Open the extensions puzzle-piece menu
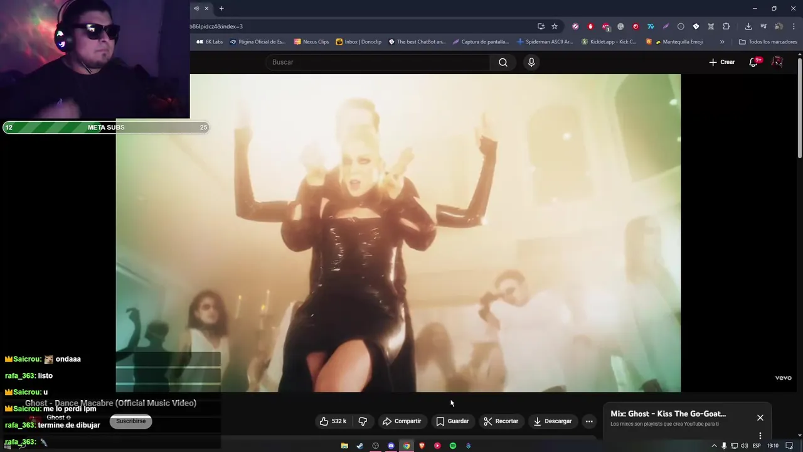 [x=726, y=26]
